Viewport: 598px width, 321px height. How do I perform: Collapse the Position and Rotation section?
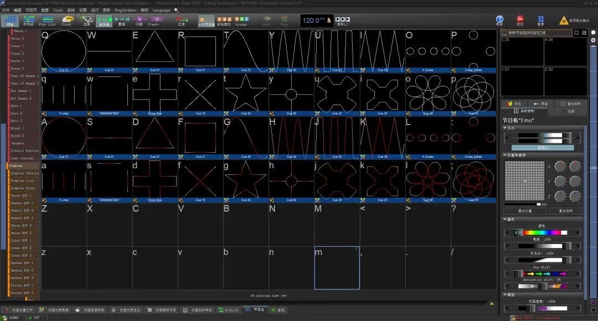(x=504, y=156)
